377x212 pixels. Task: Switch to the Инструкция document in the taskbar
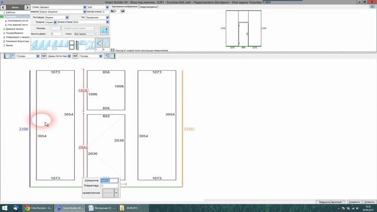coord(102,208)
